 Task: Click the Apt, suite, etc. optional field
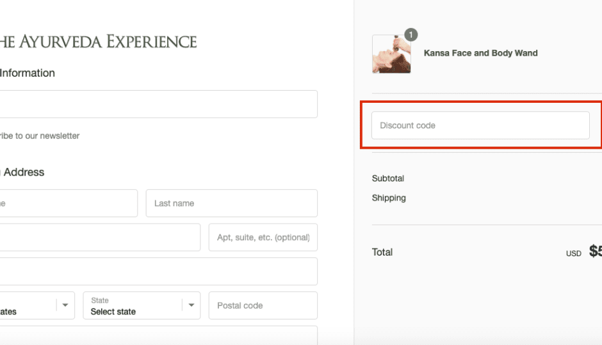tap(263, 238)
